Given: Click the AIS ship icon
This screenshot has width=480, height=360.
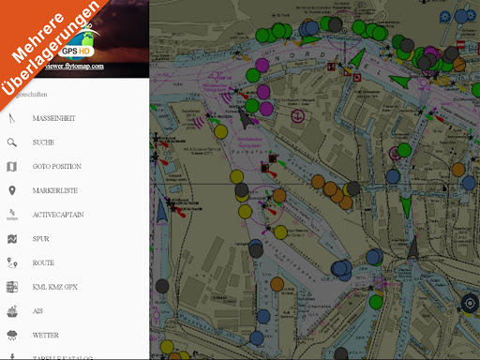Looking at the screenshot, I should [x=12, y=311].
